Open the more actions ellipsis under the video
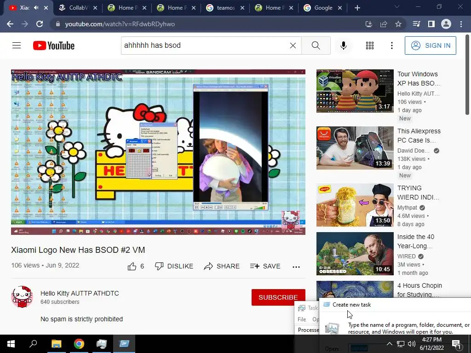471x353 pixels. tap(296, 267)
